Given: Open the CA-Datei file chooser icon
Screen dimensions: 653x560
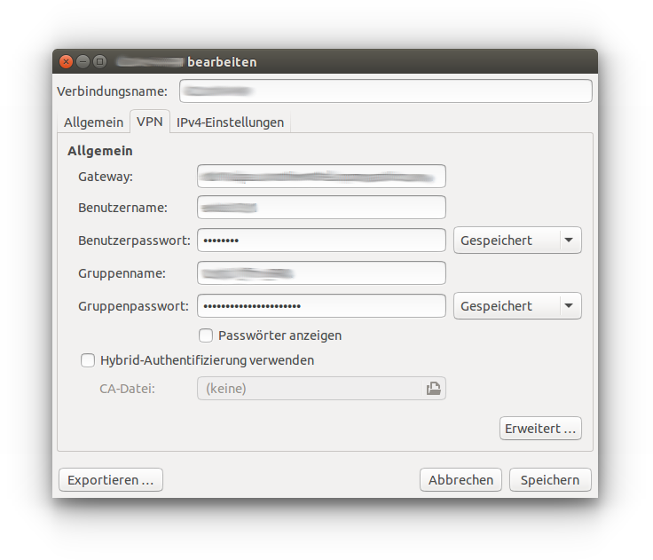Looking at the screenshot, I should [433, 389].
